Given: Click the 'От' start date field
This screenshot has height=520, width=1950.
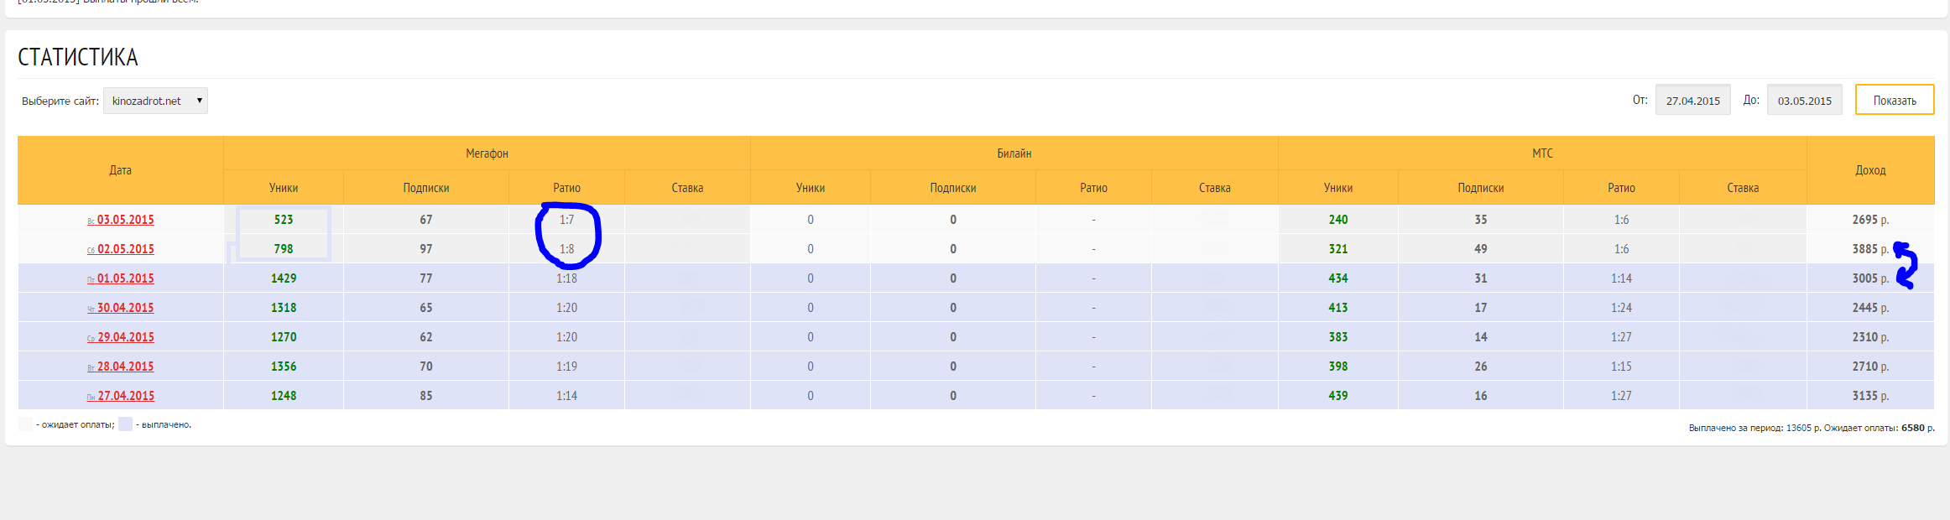Looking at the screenshot, I should (x=1692, y=101).
